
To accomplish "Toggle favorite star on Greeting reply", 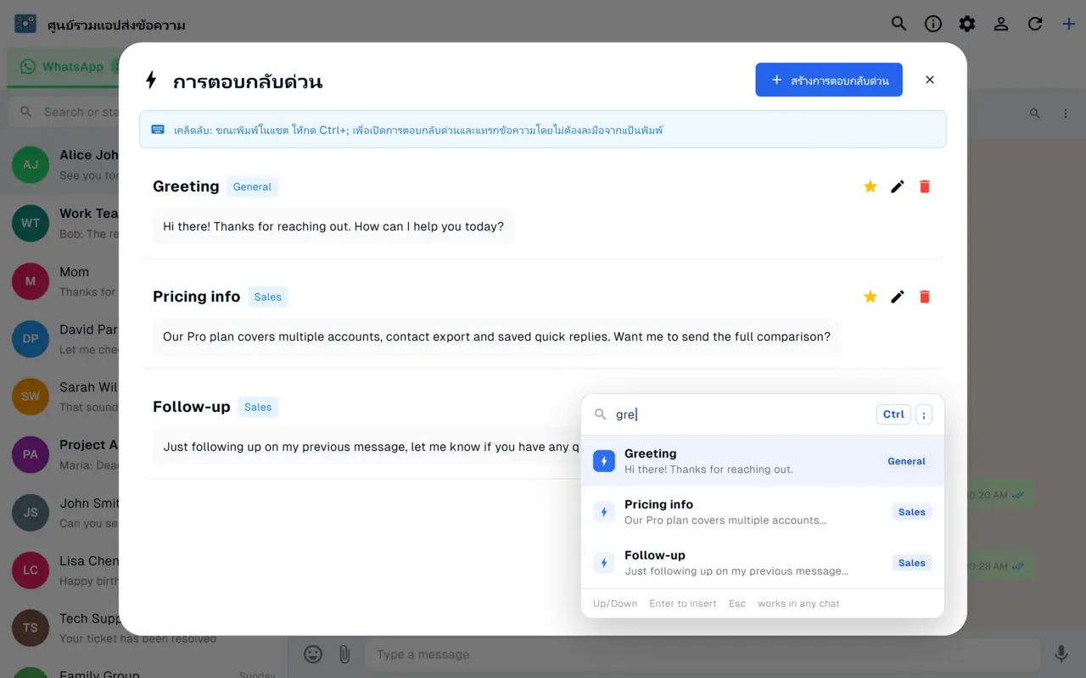I will click(870, 186).
